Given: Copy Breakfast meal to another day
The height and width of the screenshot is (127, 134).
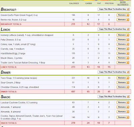Looking at the screenshot, I should (x=114, y=9).
